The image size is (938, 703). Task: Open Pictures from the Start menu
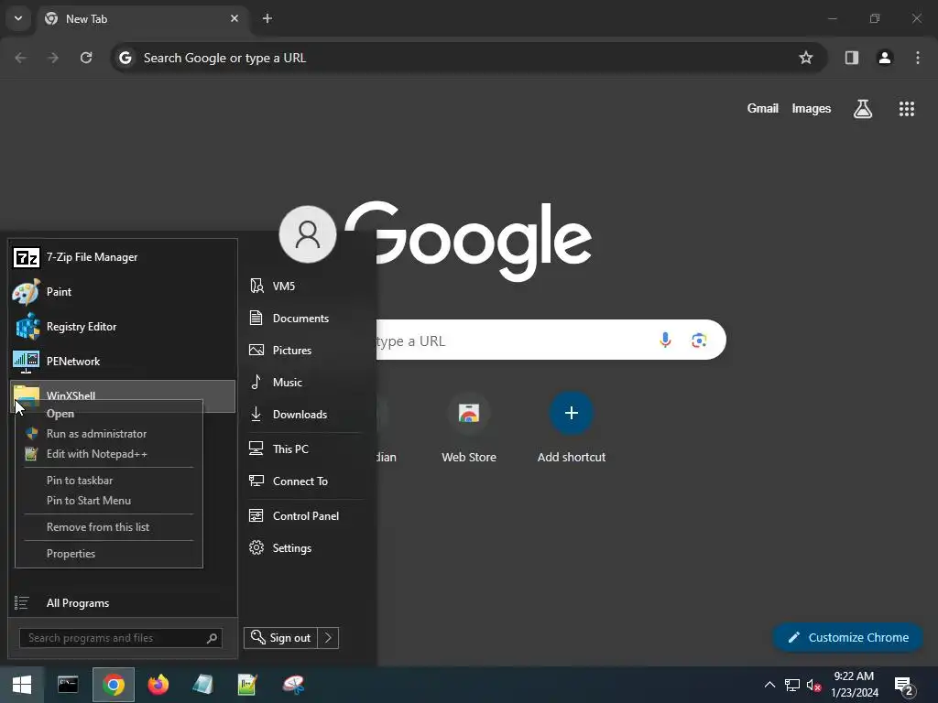tap(305, 351)
